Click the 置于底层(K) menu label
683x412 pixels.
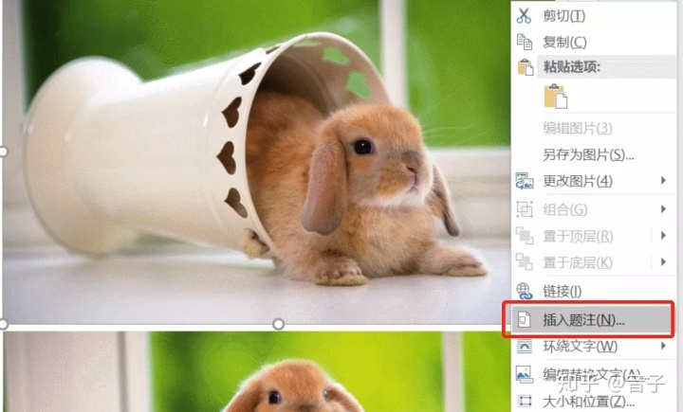(578, 262)
